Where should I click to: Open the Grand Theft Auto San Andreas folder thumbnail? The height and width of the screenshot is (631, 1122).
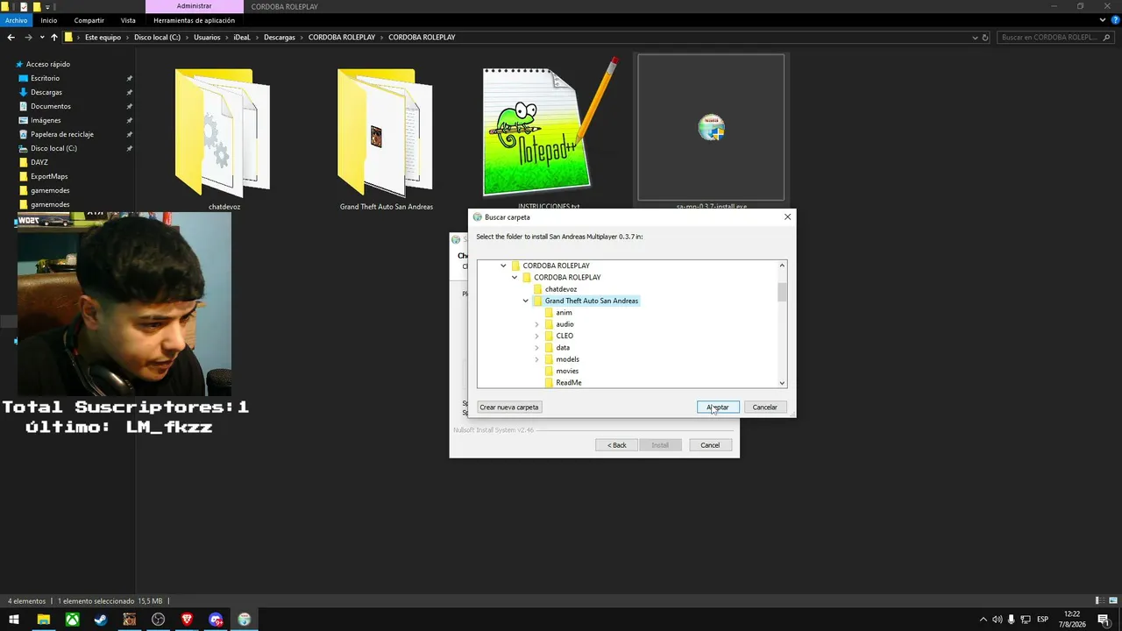pyautogui.click(x=386, y=133)
